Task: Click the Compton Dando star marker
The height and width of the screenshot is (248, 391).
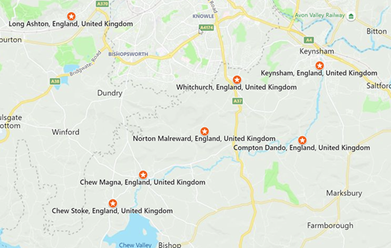Action: (302, 141)
